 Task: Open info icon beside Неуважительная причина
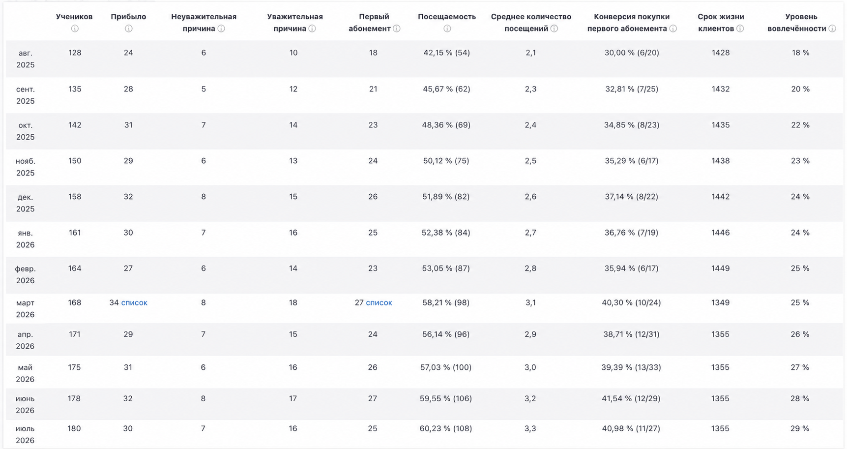click(222, 29)
